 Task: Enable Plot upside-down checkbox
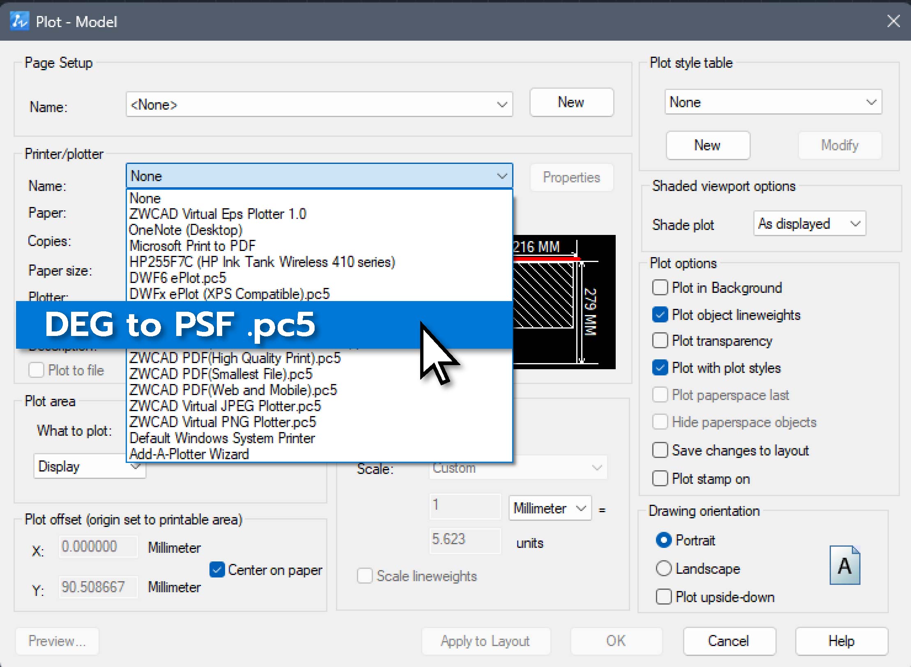point(664,597)
